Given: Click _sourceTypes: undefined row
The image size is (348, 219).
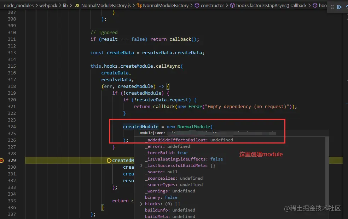Looking at the screenshot, I should [174, 185].
